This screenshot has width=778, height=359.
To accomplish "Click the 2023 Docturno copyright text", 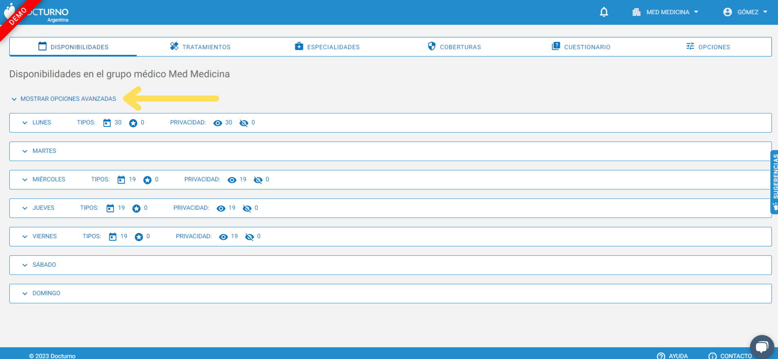I will pos(52,356).
